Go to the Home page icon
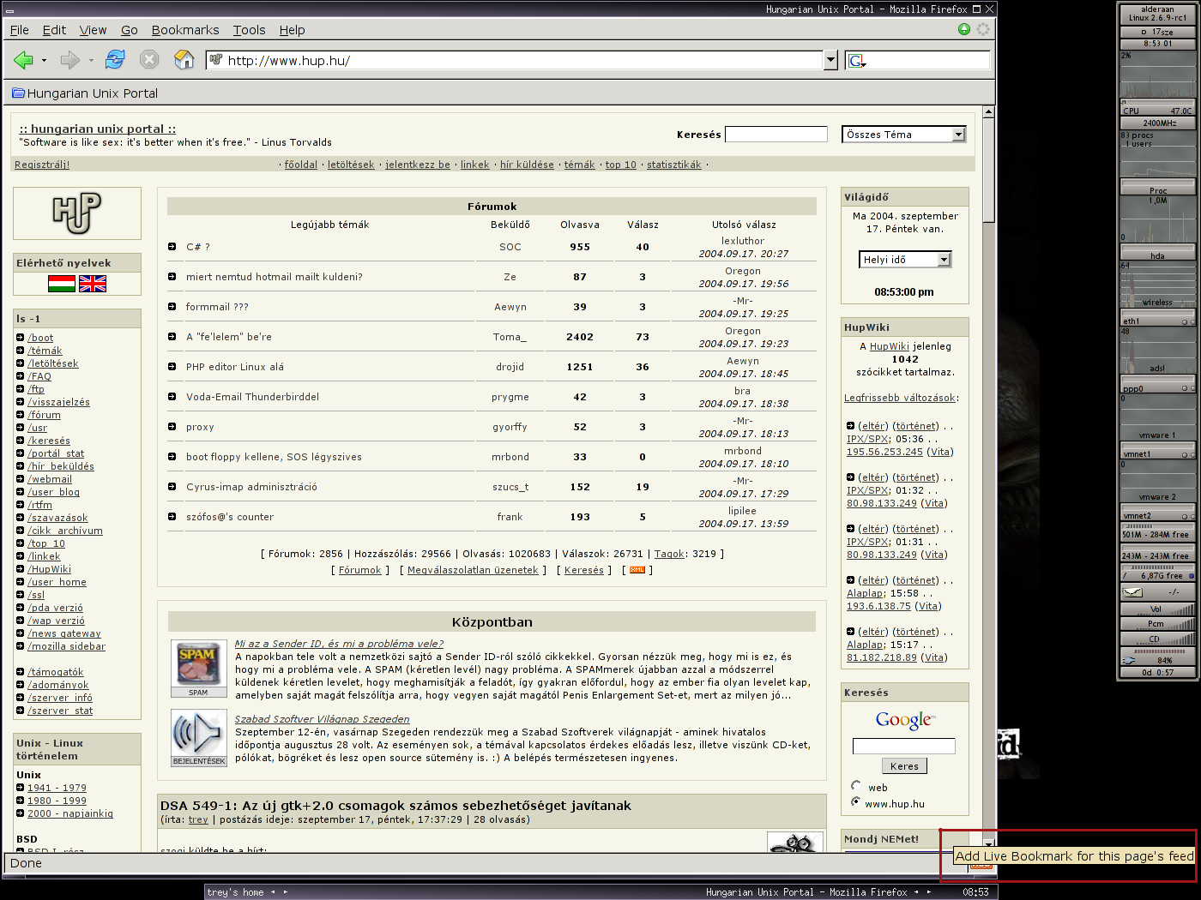Screen dimensions: 1201x900 (184, 59)
